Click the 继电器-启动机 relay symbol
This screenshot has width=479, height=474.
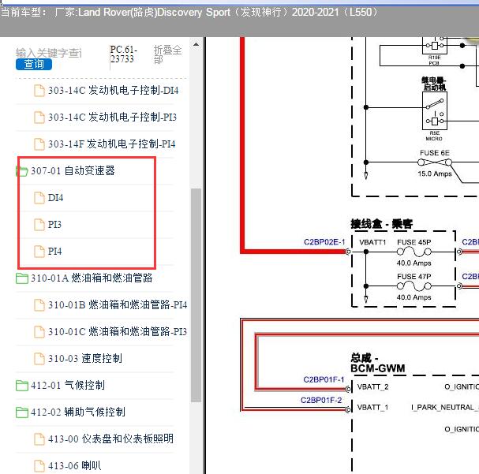tap(435, 110)
